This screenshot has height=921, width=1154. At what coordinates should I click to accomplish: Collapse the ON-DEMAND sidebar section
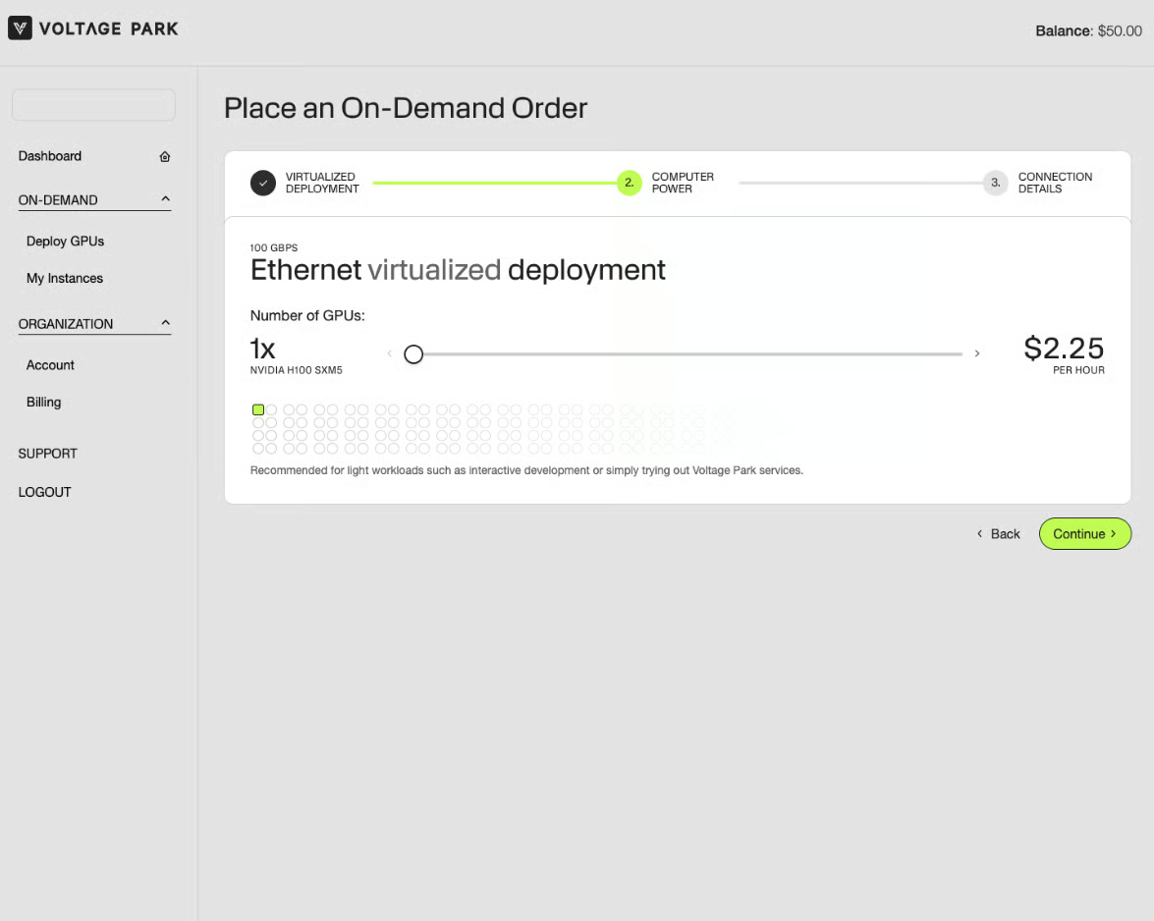point(165,200)
